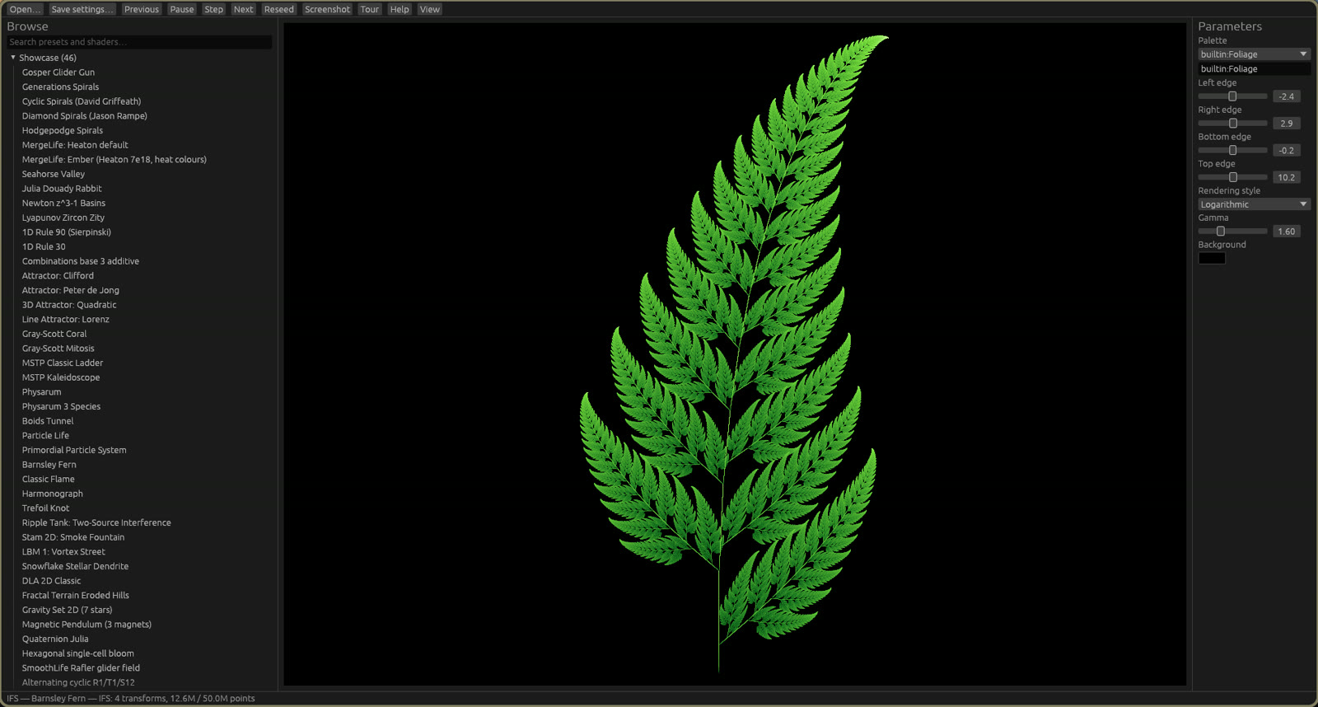
Task: Click the Left edge value -2.4
Action: [1287, 96]
